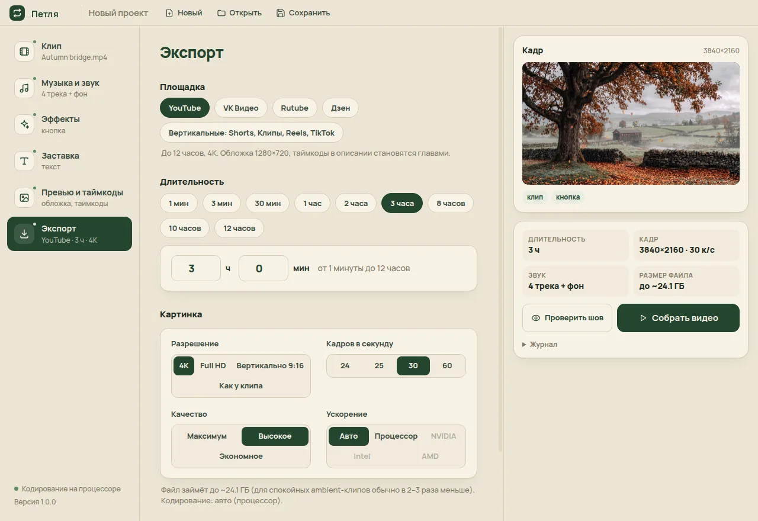Choose Процессор acceleration
The image size is (758, 521).
tap(396, 436)
